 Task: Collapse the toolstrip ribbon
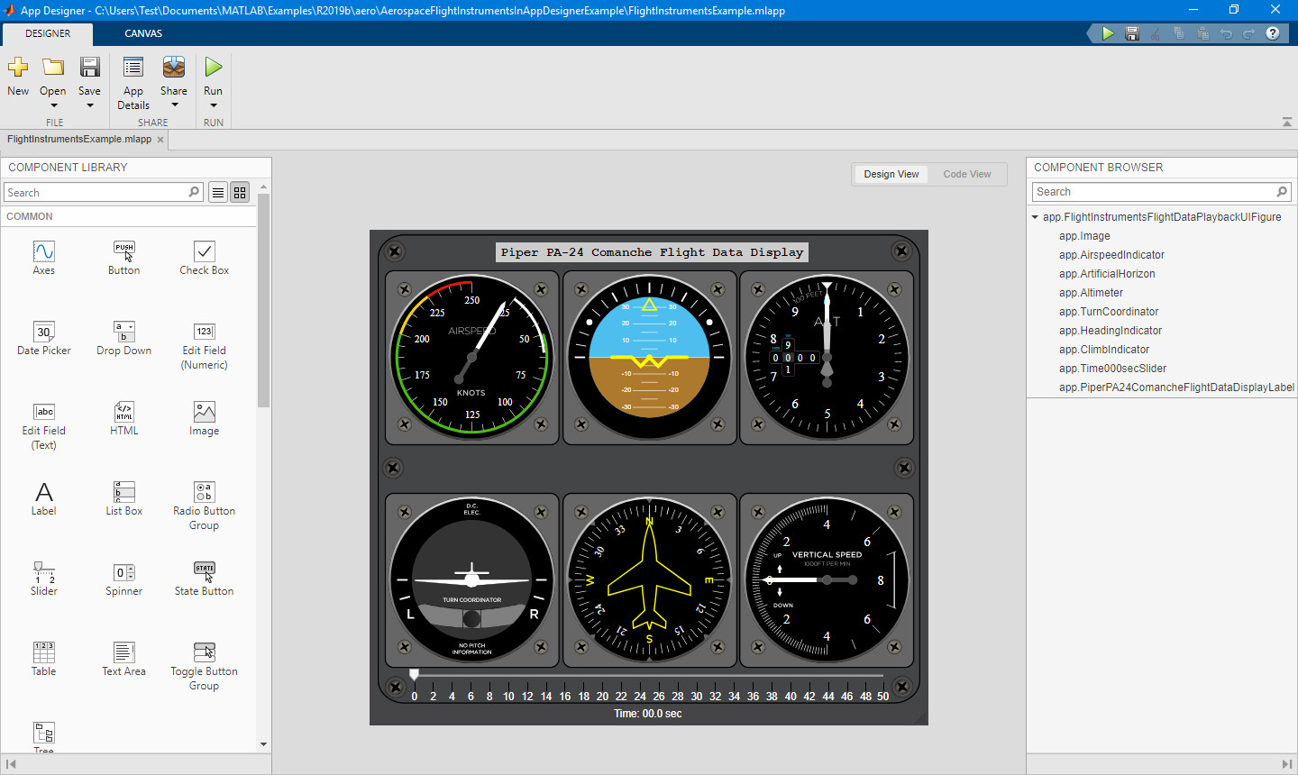point(1286,122)
